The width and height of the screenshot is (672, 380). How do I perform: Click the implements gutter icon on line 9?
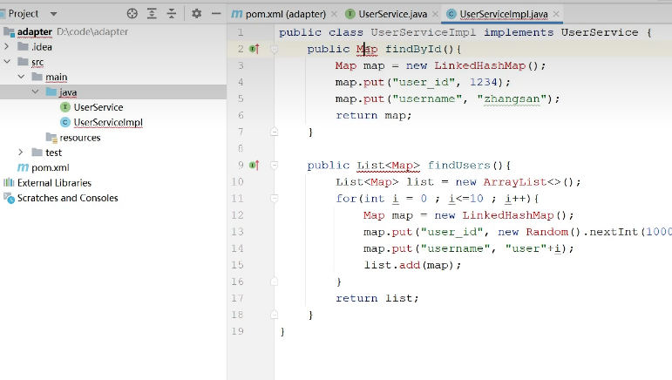point(255,165)
